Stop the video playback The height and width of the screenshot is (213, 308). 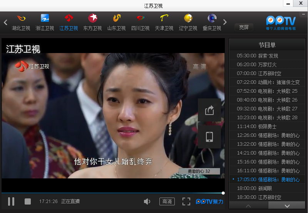click(x=28, y=201)
